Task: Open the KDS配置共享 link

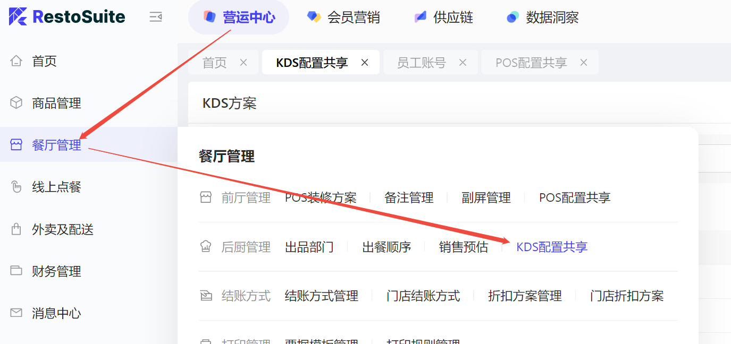Action: [552, 247]
